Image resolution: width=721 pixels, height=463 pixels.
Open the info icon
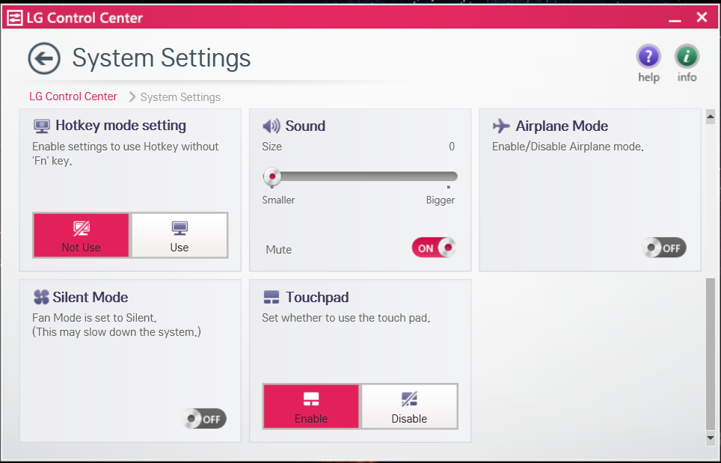coord(687,56)
